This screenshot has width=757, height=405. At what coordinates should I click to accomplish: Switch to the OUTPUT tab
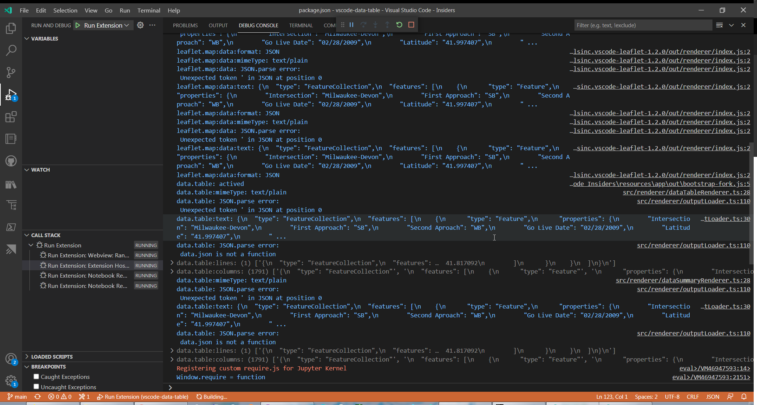pos(218,25)
